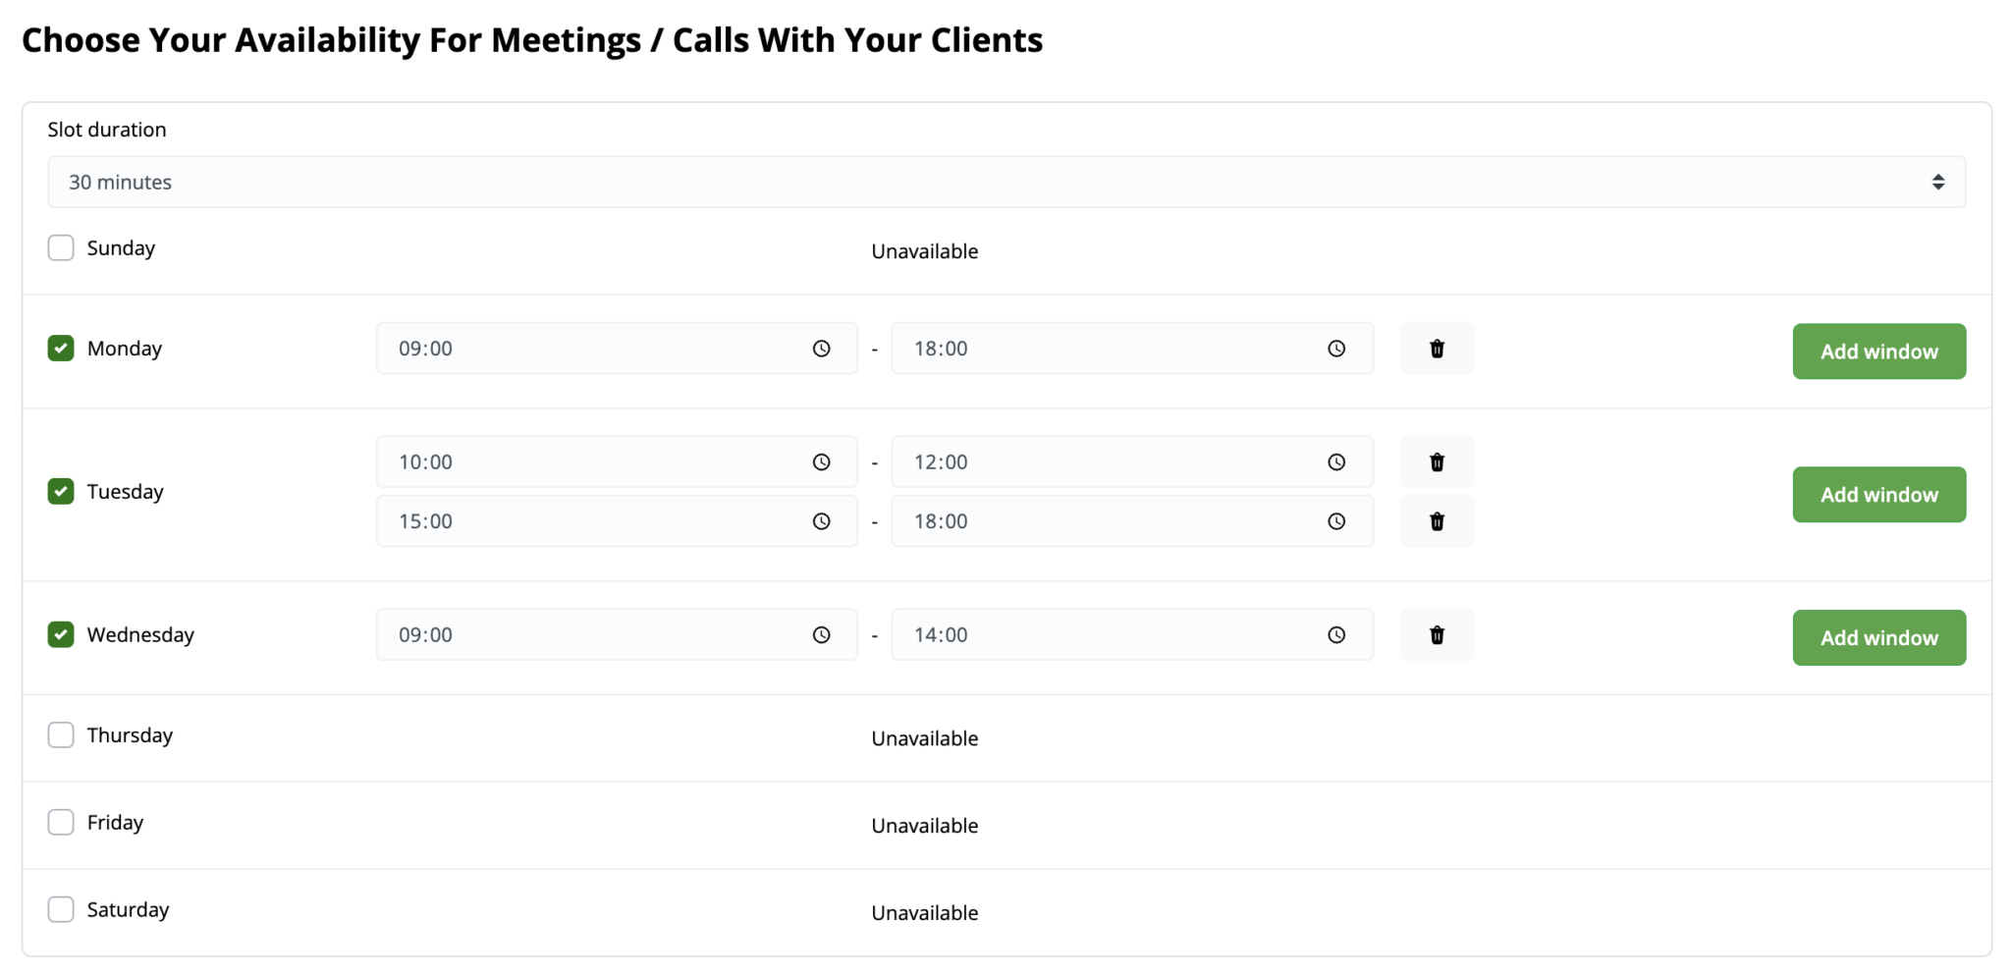Open clock picker for Monday 18:00 end time
This screenshot has height=976, width=2011.
point(1336,349)
